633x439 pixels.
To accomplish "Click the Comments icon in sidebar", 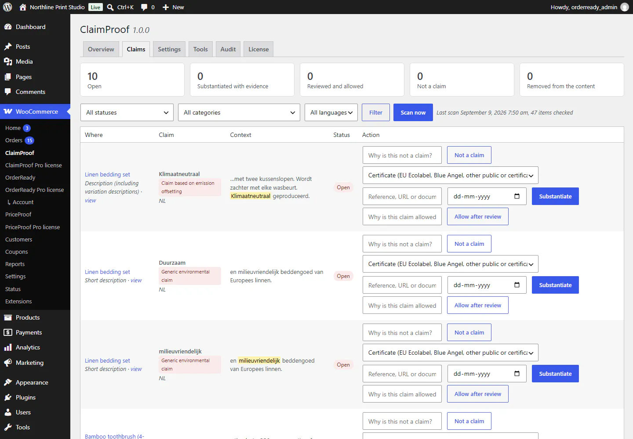I will click(8, 92).
